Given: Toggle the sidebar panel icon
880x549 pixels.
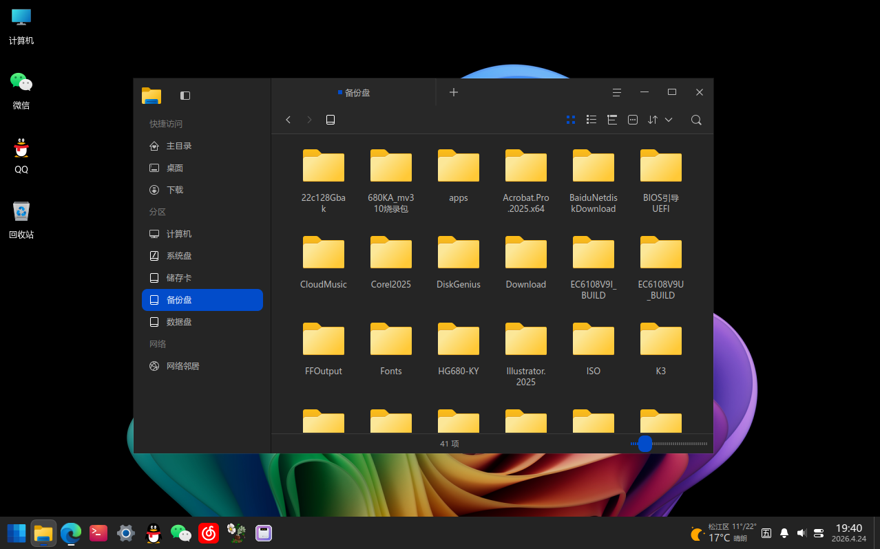Looking at the screenshot, I should click(185, 96).
